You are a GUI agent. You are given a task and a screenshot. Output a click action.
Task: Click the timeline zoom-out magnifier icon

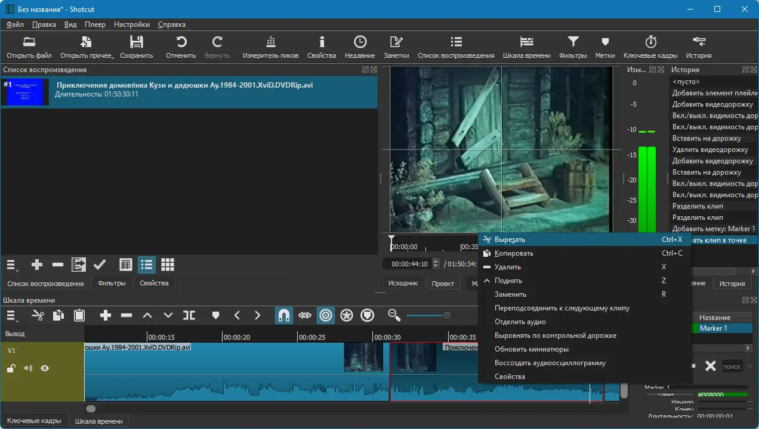click(x=394, y=315)
